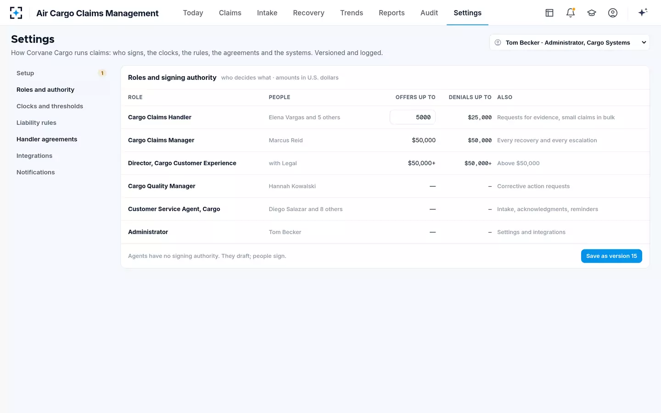This screenshot has height=413, width=661.
Task: Open Clocks and thresholds section
Action: pyautogui.click(x=61, y=106)
